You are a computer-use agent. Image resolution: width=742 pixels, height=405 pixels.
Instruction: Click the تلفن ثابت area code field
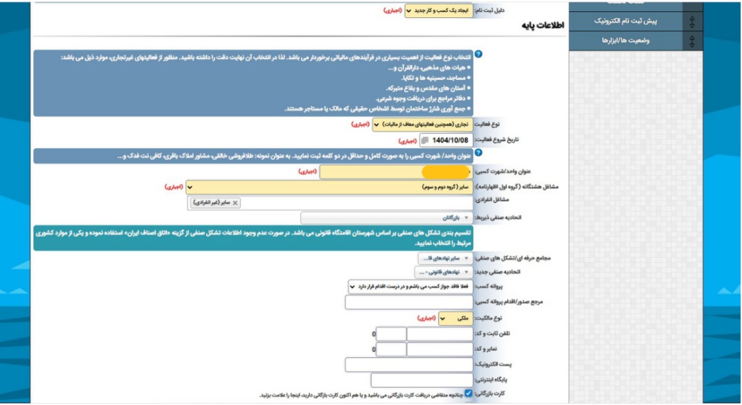[391, 334]
